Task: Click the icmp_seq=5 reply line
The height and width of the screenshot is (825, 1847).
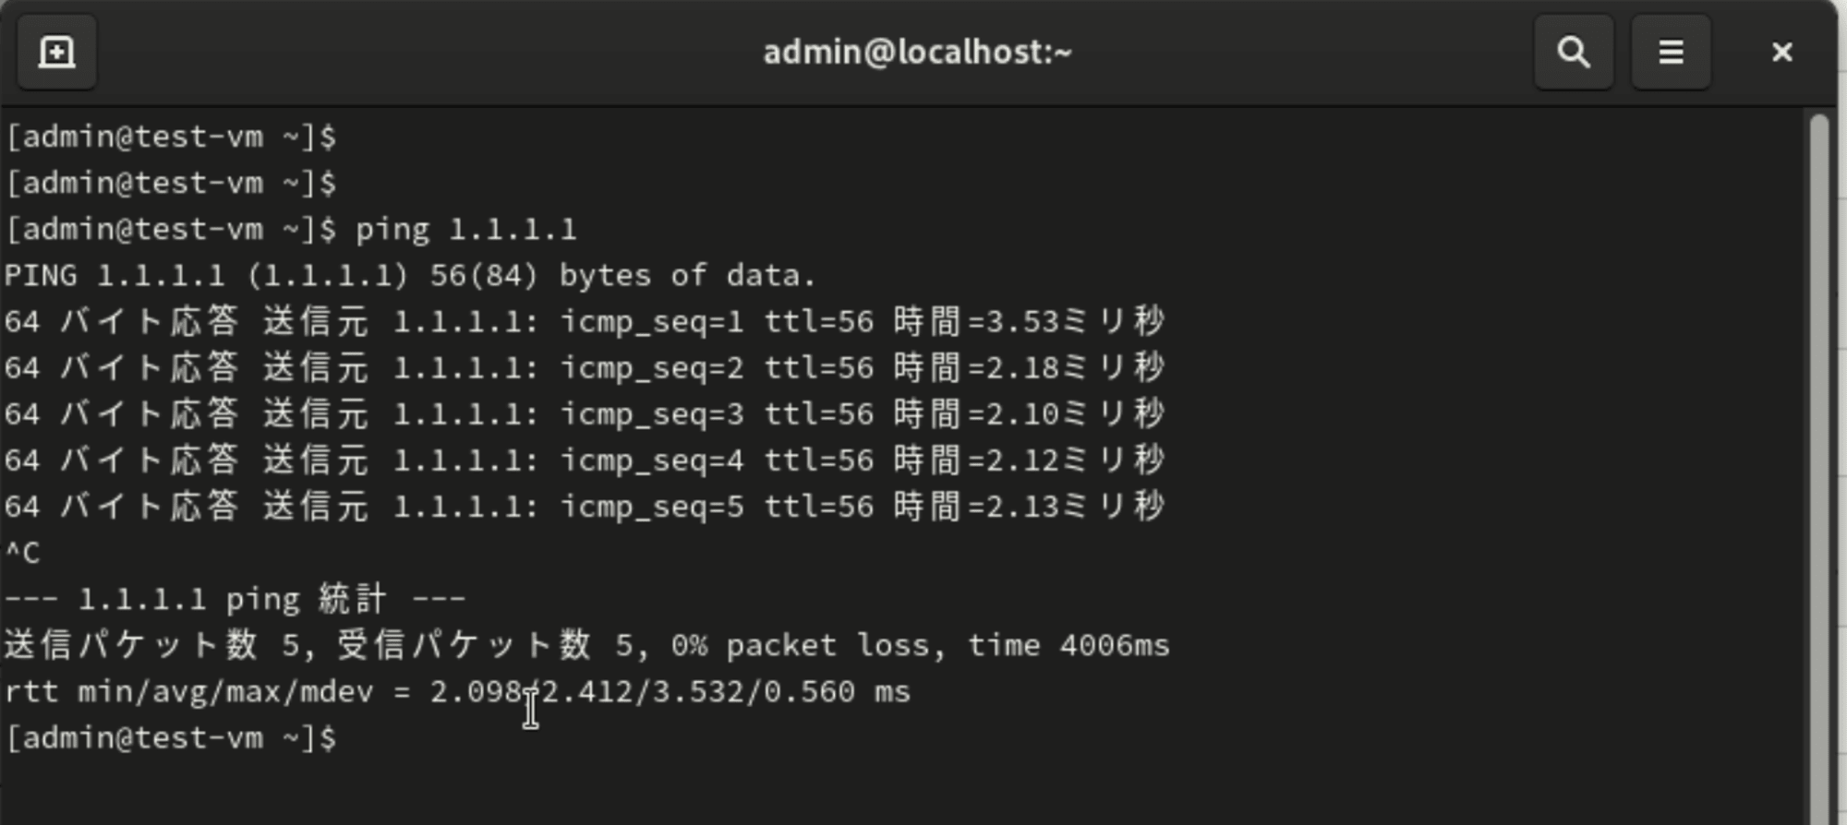Action: point(585,507)
